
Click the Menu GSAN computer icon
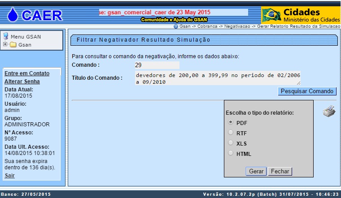[6, 36]
